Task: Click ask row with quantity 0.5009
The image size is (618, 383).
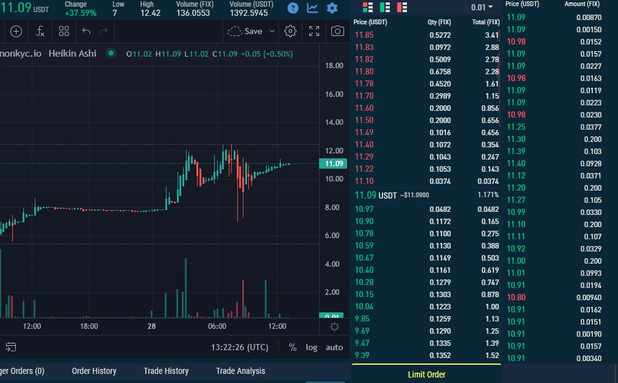Action: click(x=427, y=60)
